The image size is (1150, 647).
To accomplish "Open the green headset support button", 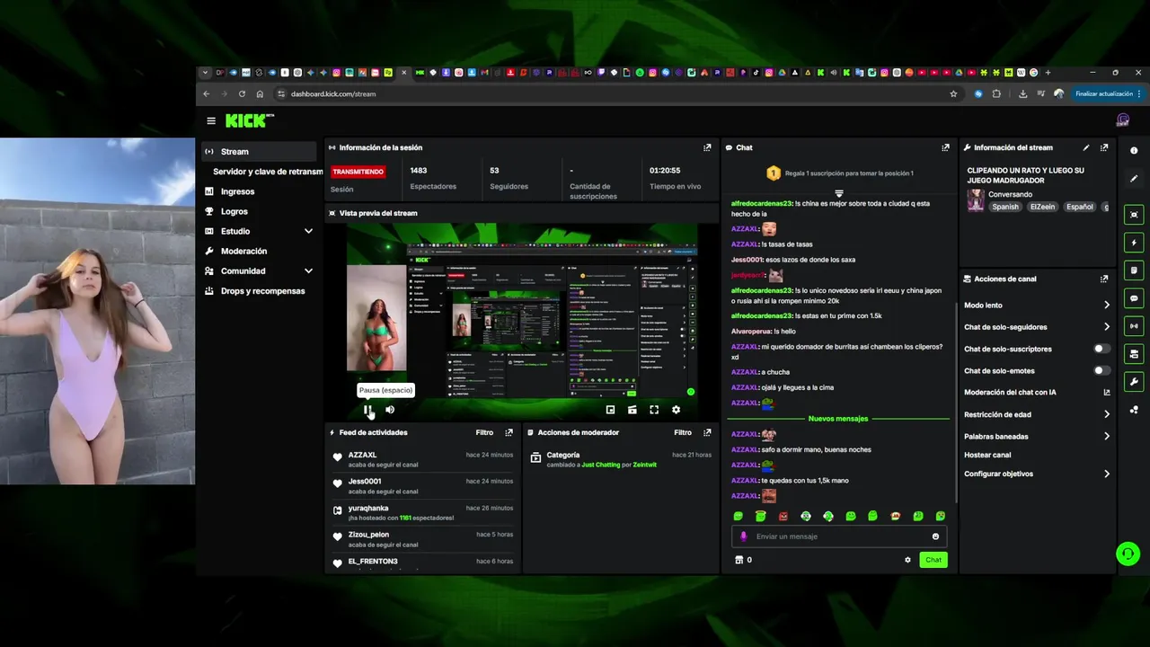I will (1128, 554).
